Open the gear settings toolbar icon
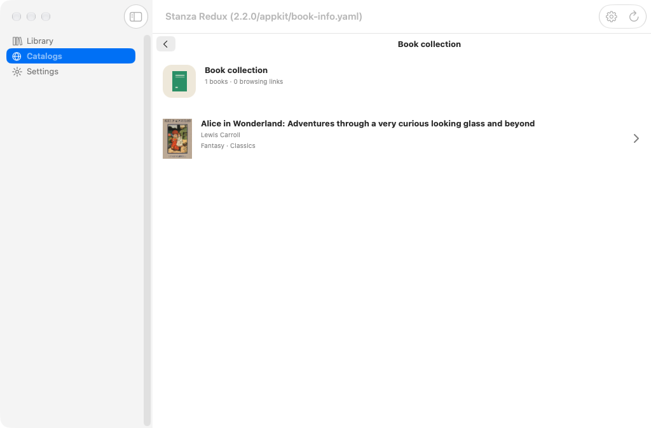 (611, 17)
